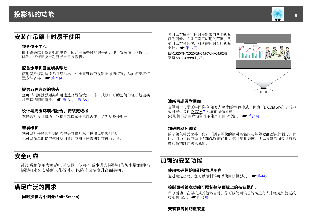Click the TOP home icon
Viewport: 317px width, 224px height.
pos(278,14)
